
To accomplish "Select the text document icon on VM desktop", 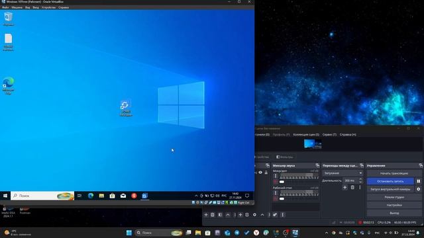I will tap(9, 42).
